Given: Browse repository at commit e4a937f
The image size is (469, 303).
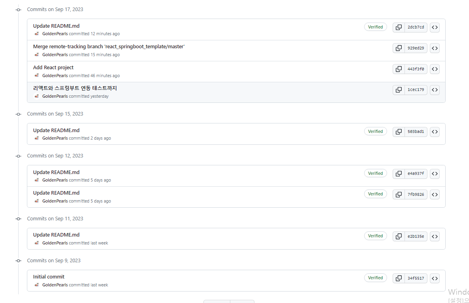Looking at the screenshot, I should (x=435, y=174).
